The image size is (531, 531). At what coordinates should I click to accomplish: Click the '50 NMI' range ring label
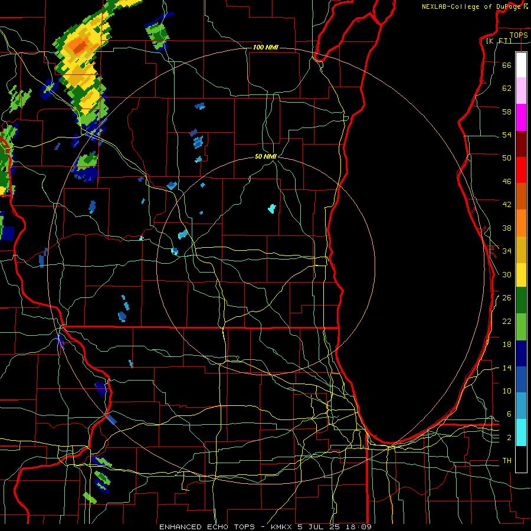pos(265,156)
